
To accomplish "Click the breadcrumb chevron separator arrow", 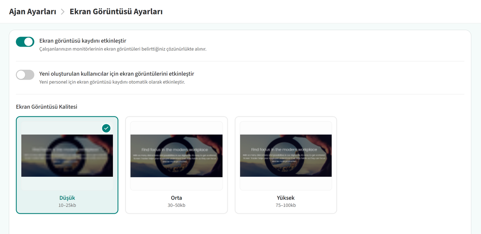I will coord(63,12).
